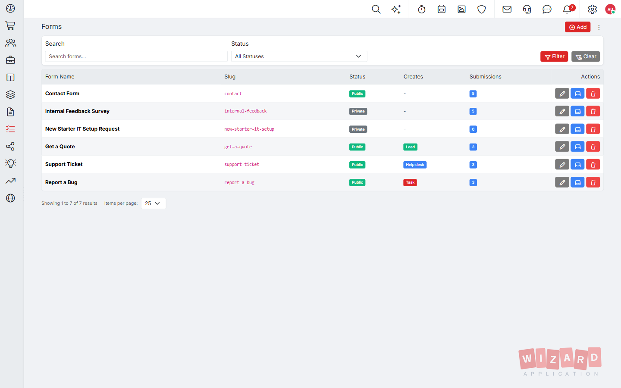View submissions inbox for Support Ticket
This screenshot has width=621, height=388.
577,164
